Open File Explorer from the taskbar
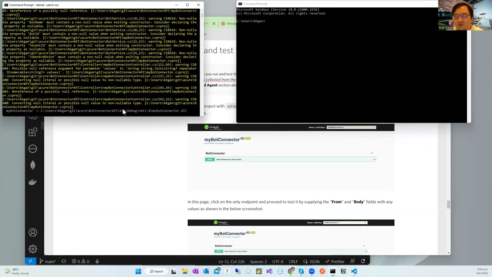Image resolution: width=492 pixels, height=277 pixels. click(184, 271)
